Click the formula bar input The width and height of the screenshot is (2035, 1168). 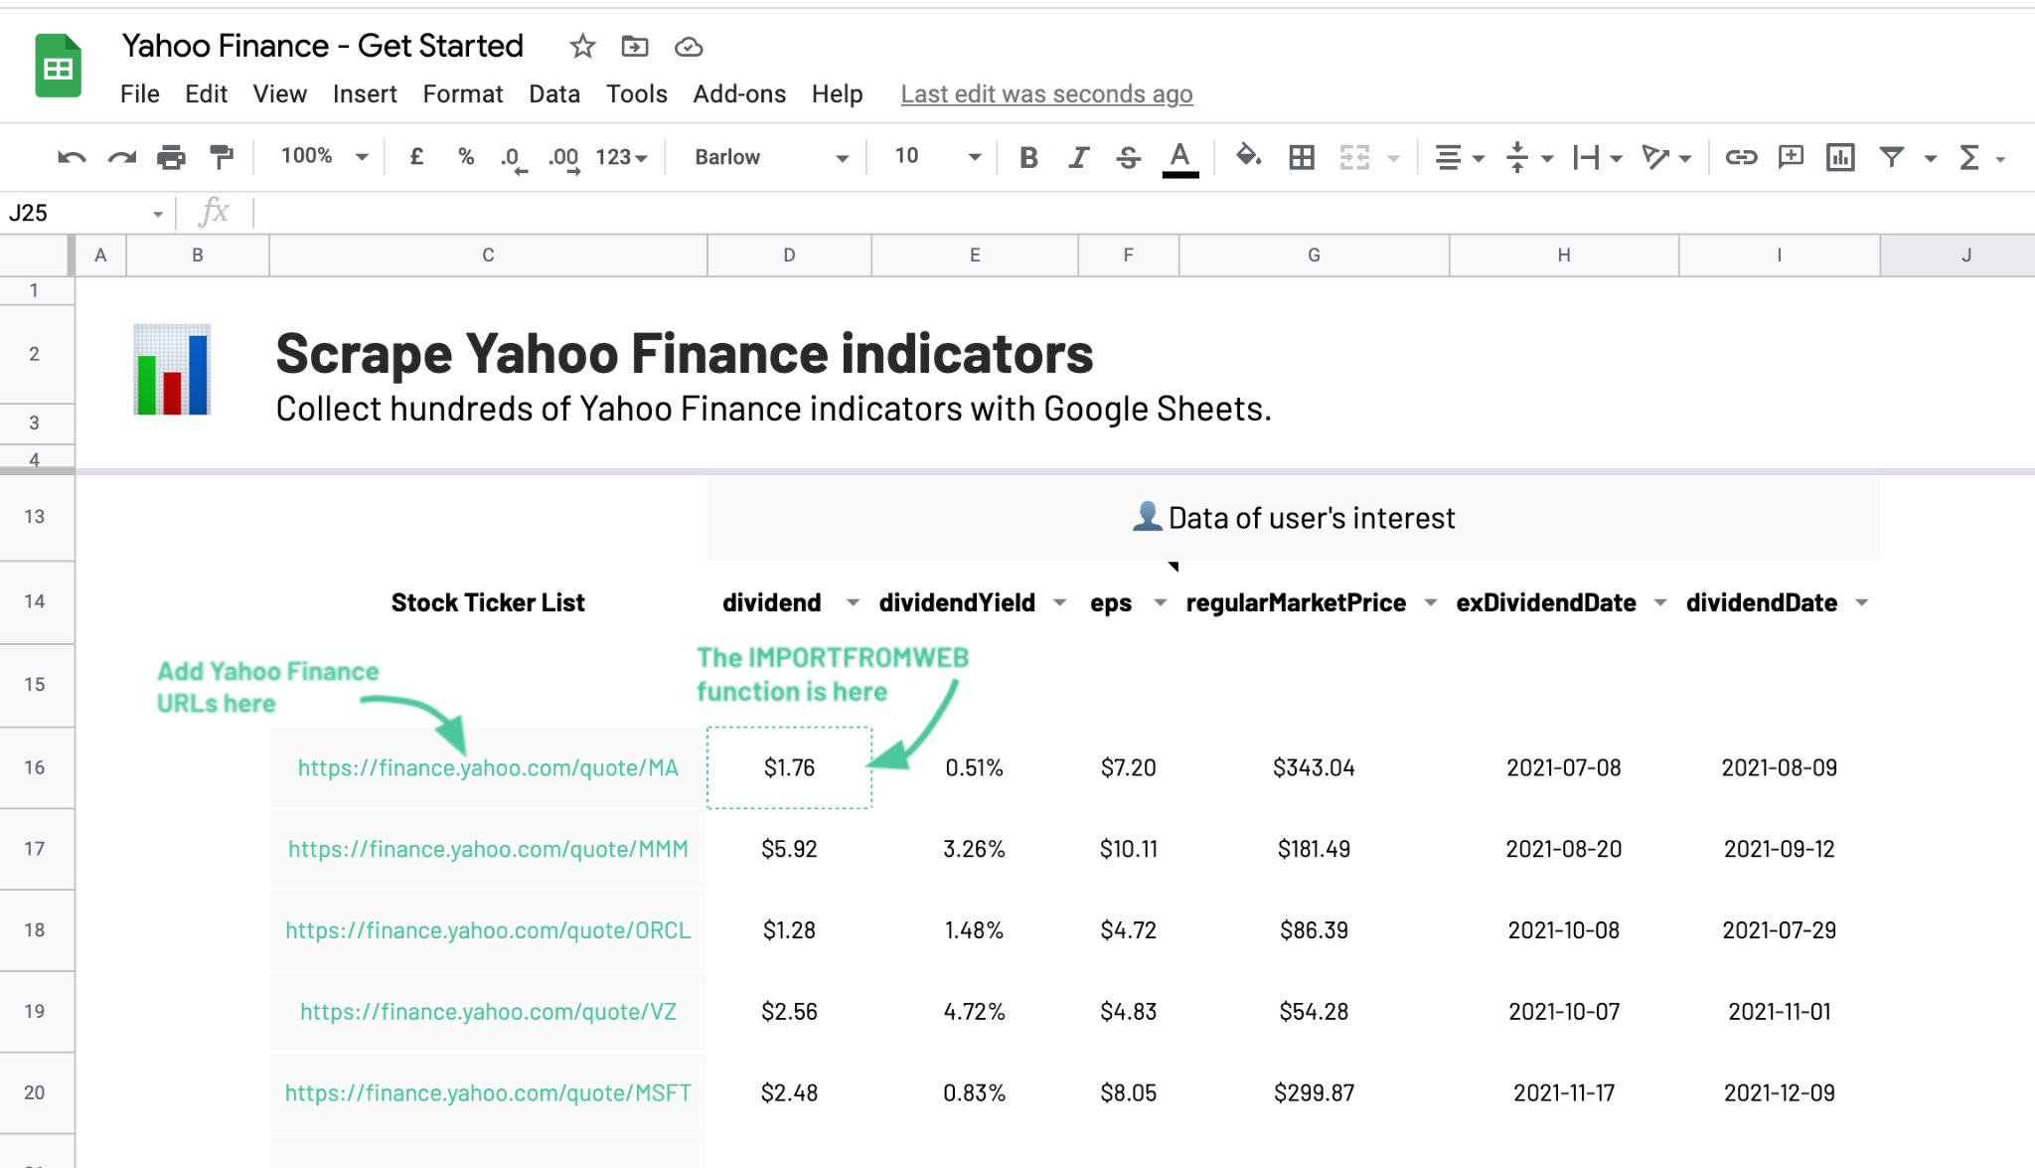point(1143,213)
